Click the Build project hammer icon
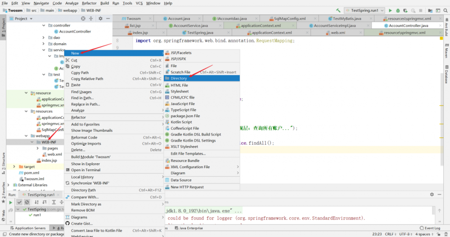450x237 pixels. click(x=338, y=10)
